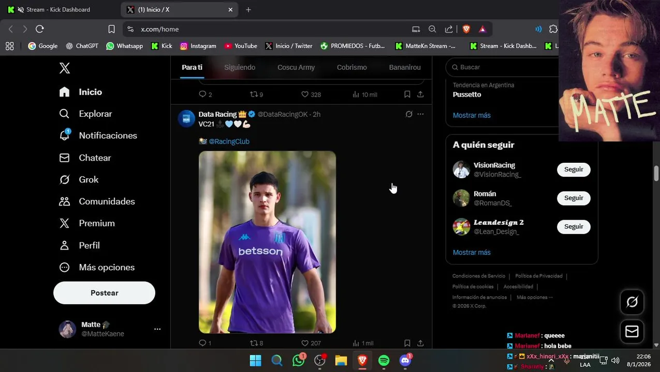This screenshot has height=372, width=660.
Task: Switch to Siguiendo tab
Action: [x=240, y=67]
